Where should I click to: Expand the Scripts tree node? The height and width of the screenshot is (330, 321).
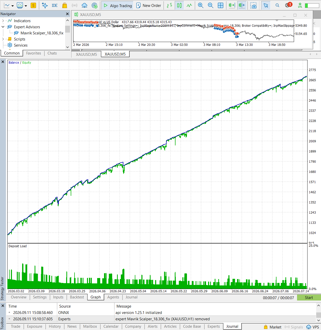click(3, 39)
